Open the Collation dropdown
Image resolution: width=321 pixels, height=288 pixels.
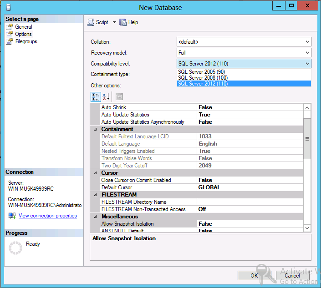(x=244, y=42)
